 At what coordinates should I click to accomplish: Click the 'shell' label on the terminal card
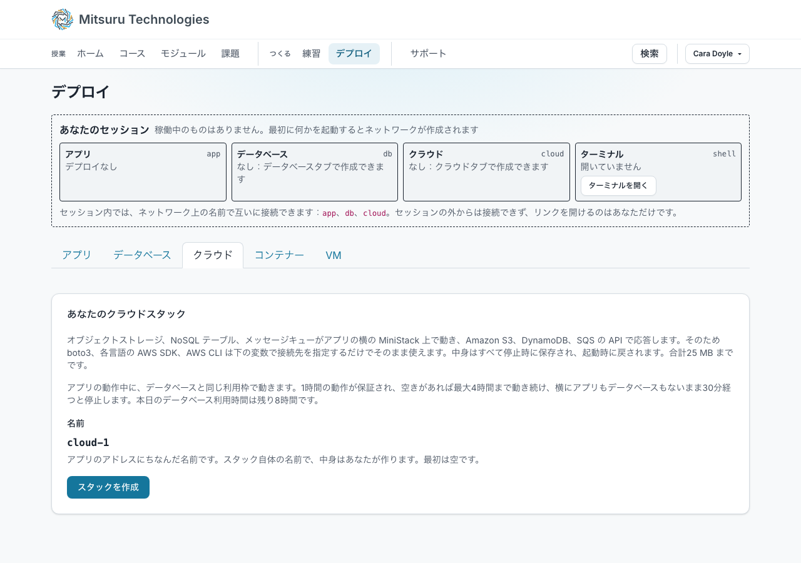click(x=724, y=154)
